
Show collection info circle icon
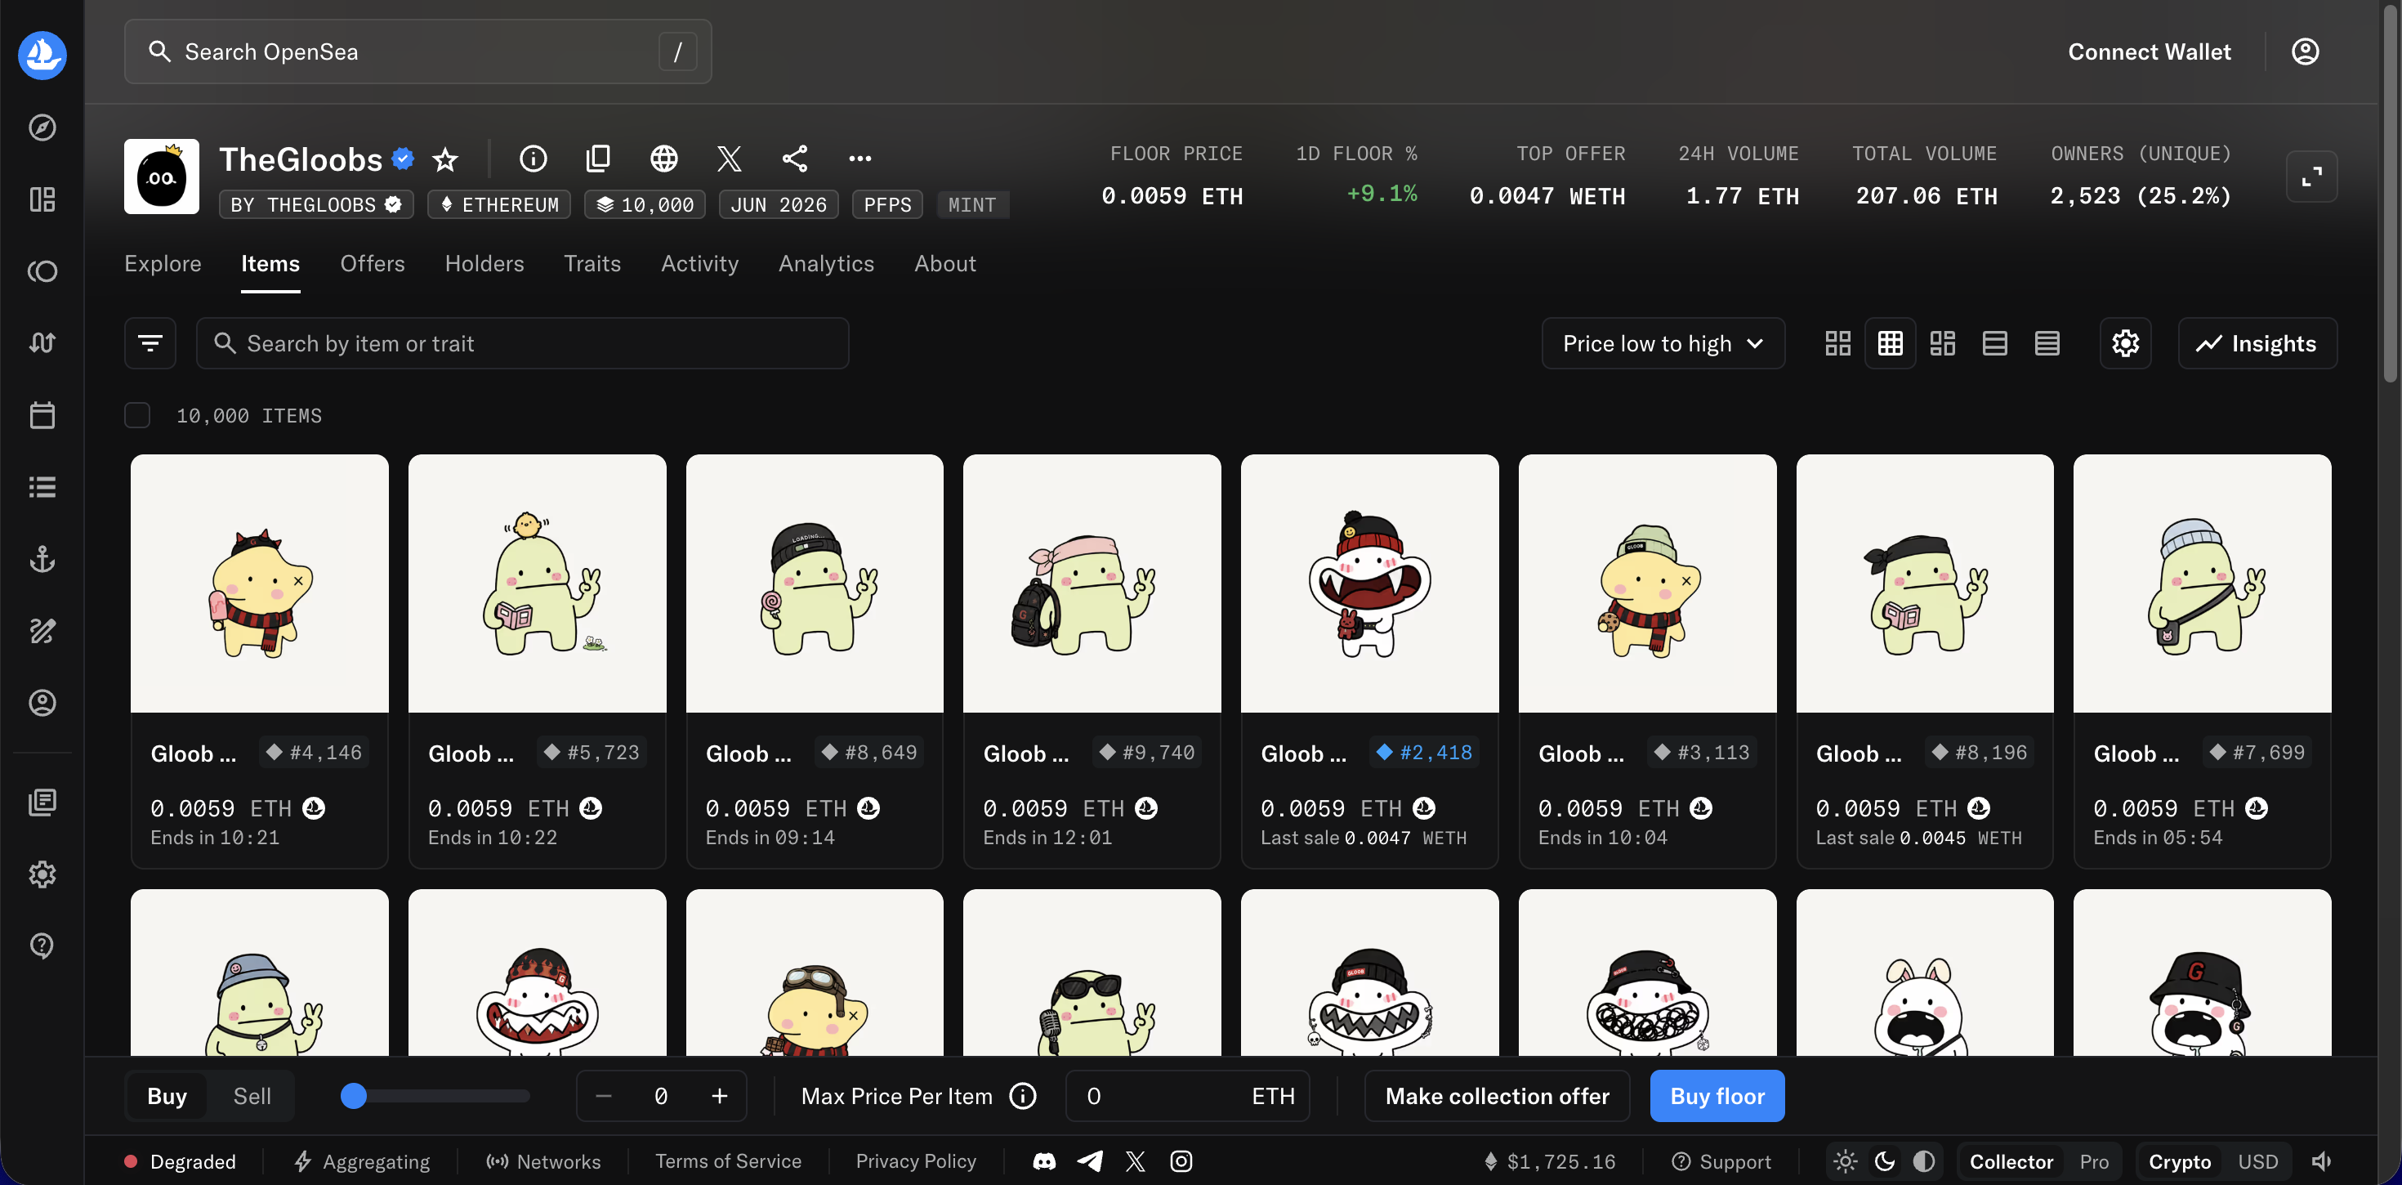click(534, 159)
